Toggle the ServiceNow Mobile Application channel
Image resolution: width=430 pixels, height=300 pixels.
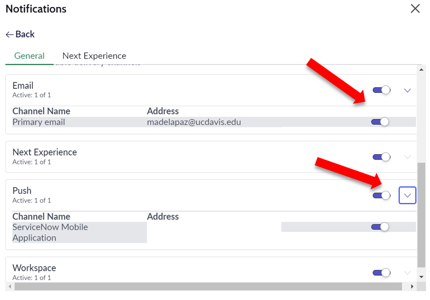pos(381,227)
